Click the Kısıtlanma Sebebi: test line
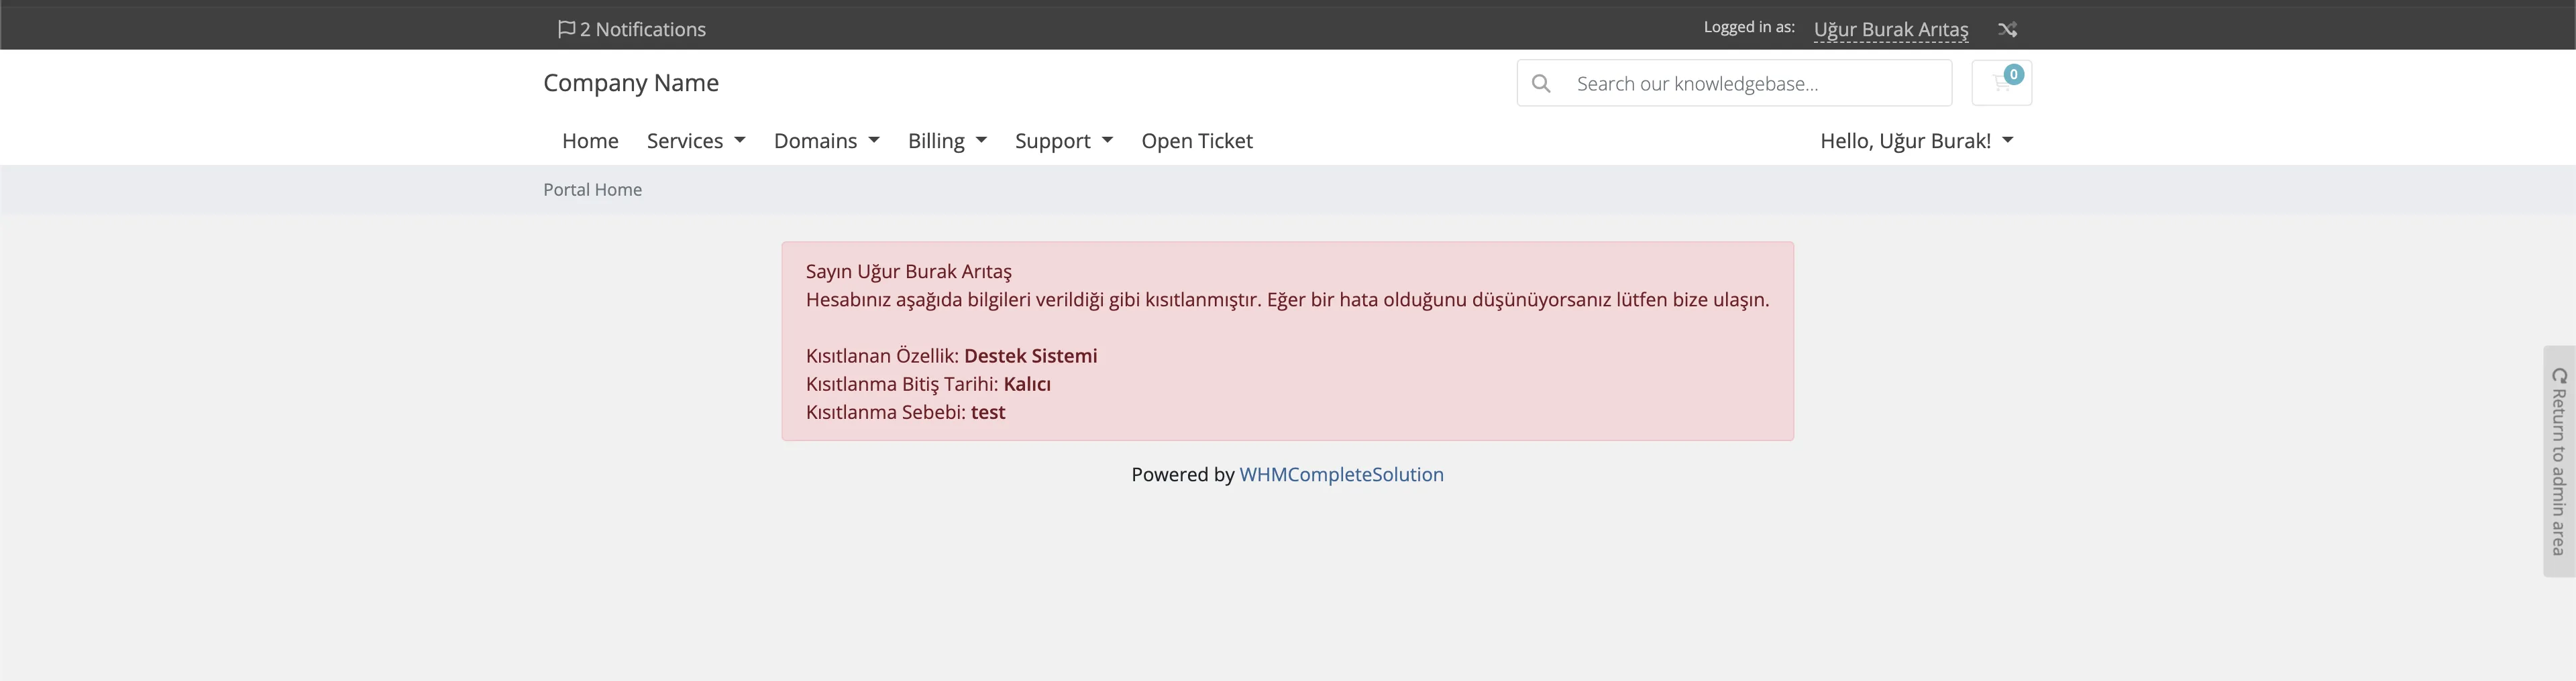Image resolution: width=2576 pixels, height=681 pixels. (x=905, y=412)
